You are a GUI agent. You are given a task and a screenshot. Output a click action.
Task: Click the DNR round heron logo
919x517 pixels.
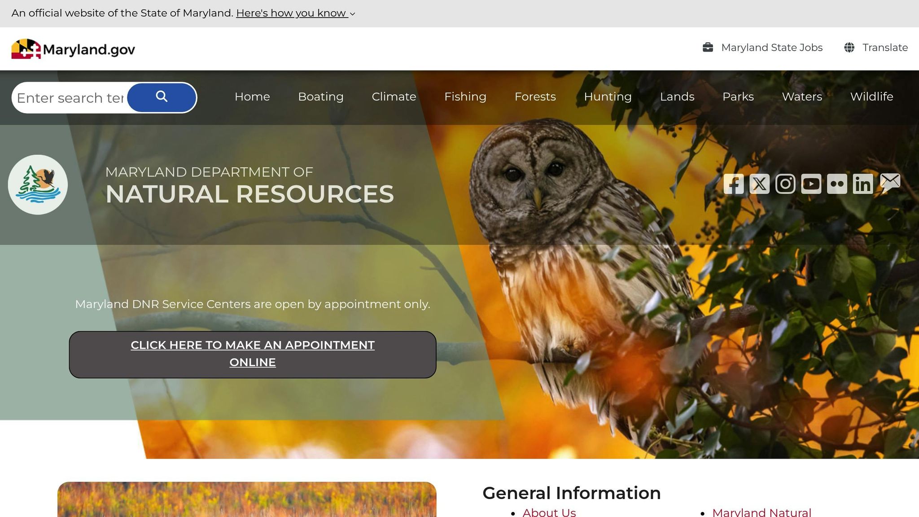(x=38, y=184)
